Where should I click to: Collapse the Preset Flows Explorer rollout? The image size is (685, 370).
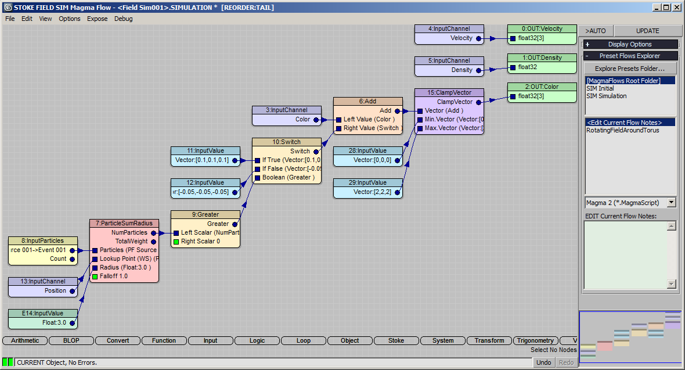pyautogui.click(x=630, y=56)
